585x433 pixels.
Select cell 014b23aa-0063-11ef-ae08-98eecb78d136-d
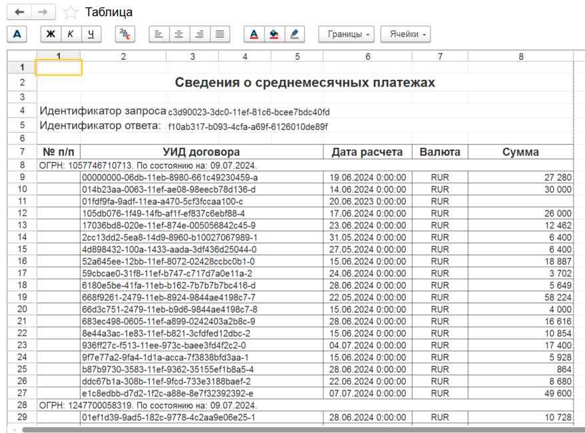[x=202, y=189]
